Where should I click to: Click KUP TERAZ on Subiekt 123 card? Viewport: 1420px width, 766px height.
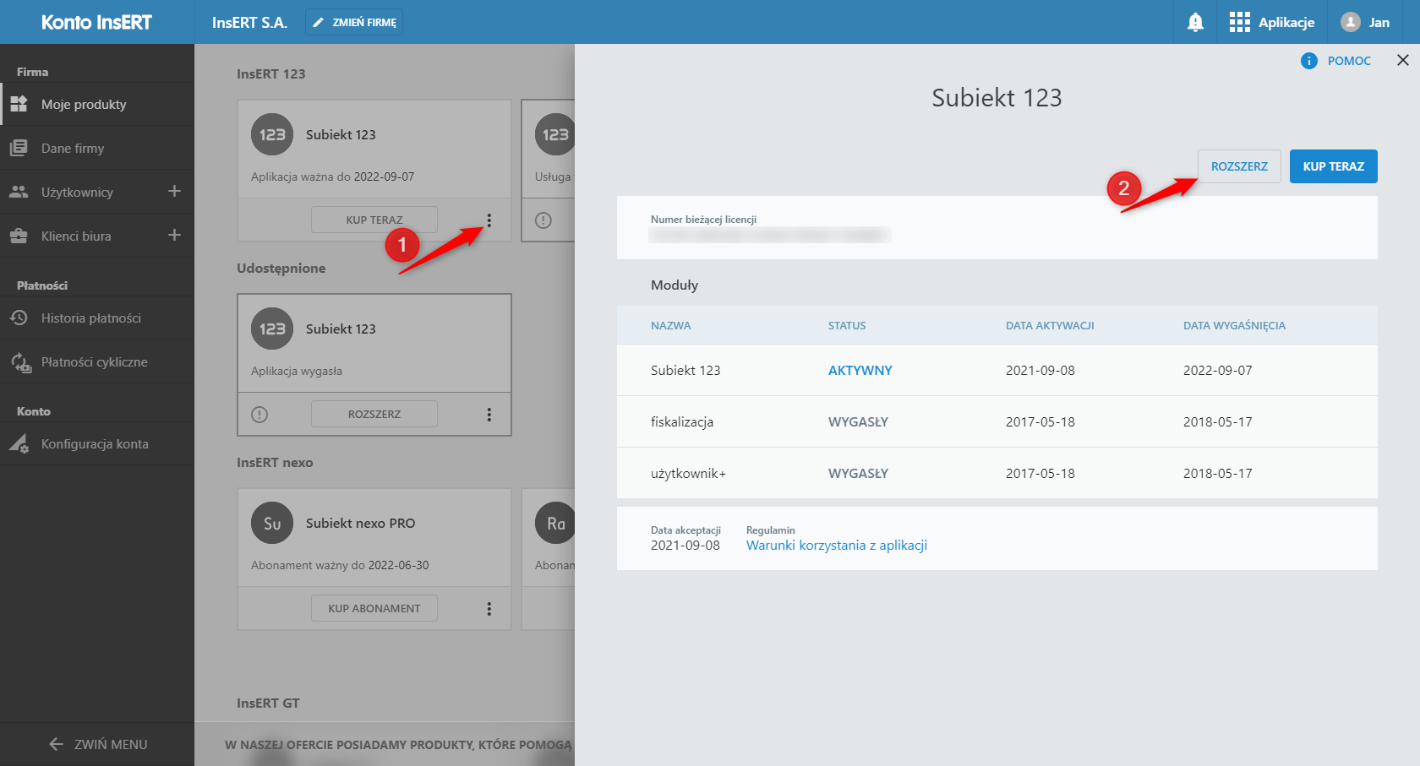[x=374, y=220]
